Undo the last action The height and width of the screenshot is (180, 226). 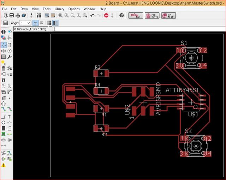coord(92,15)
